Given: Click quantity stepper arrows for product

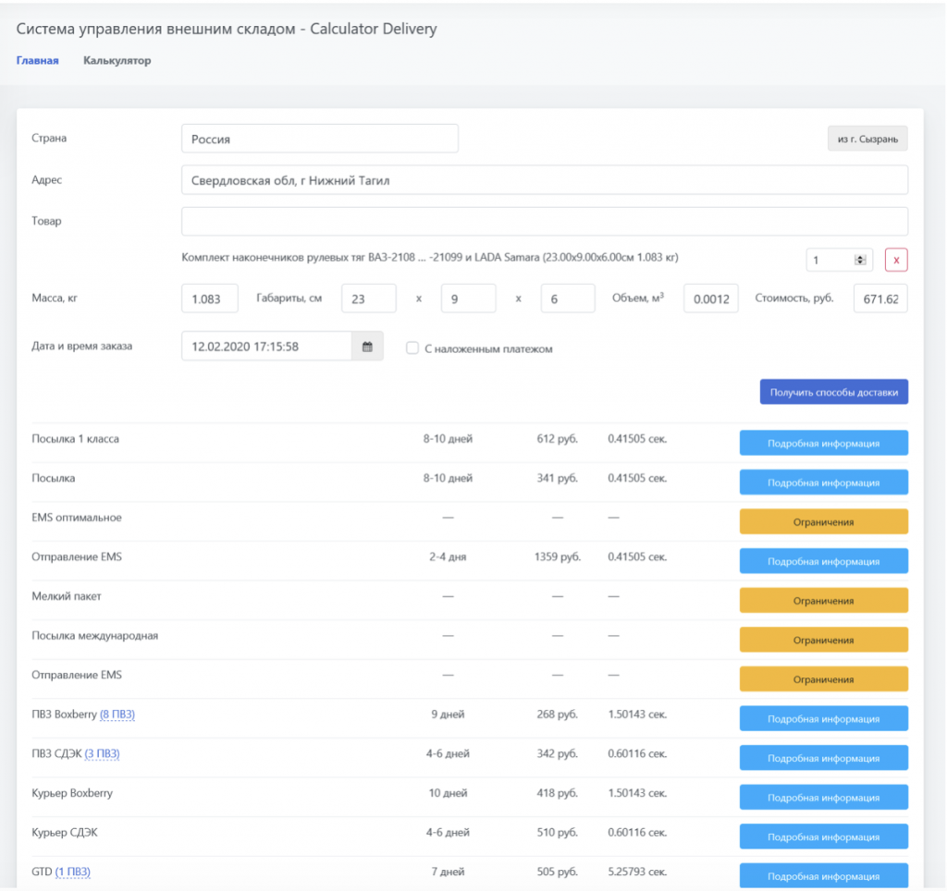Looking at the screenshot, I should point(861,261).
